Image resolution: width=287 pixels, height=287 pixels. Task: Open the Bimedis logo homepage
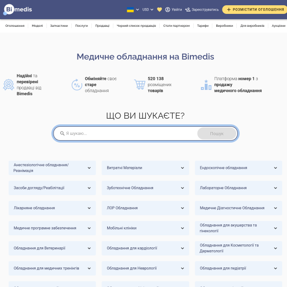[x=18, y=10]
